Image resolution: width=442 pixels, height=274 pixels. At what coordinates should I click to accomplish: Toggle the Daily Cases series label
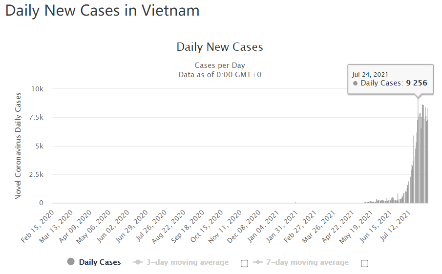point(100,262)
